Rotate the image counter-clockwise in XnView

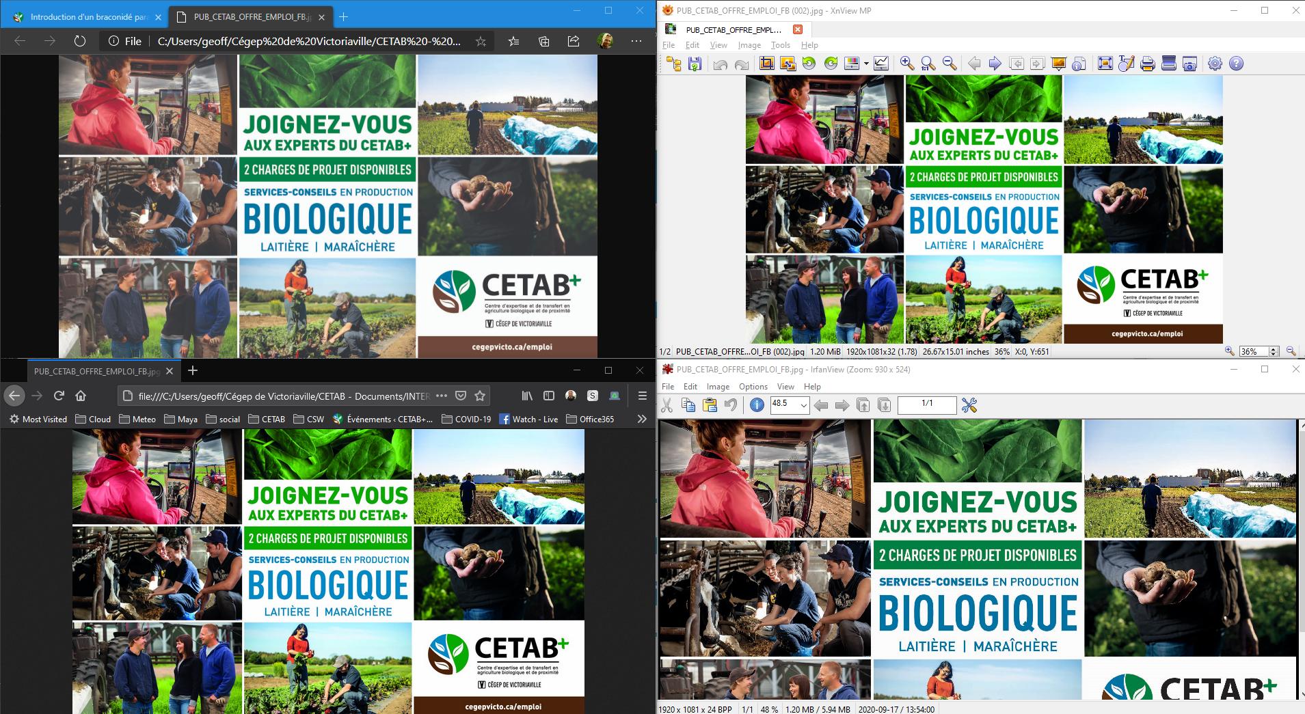(809, 64)
